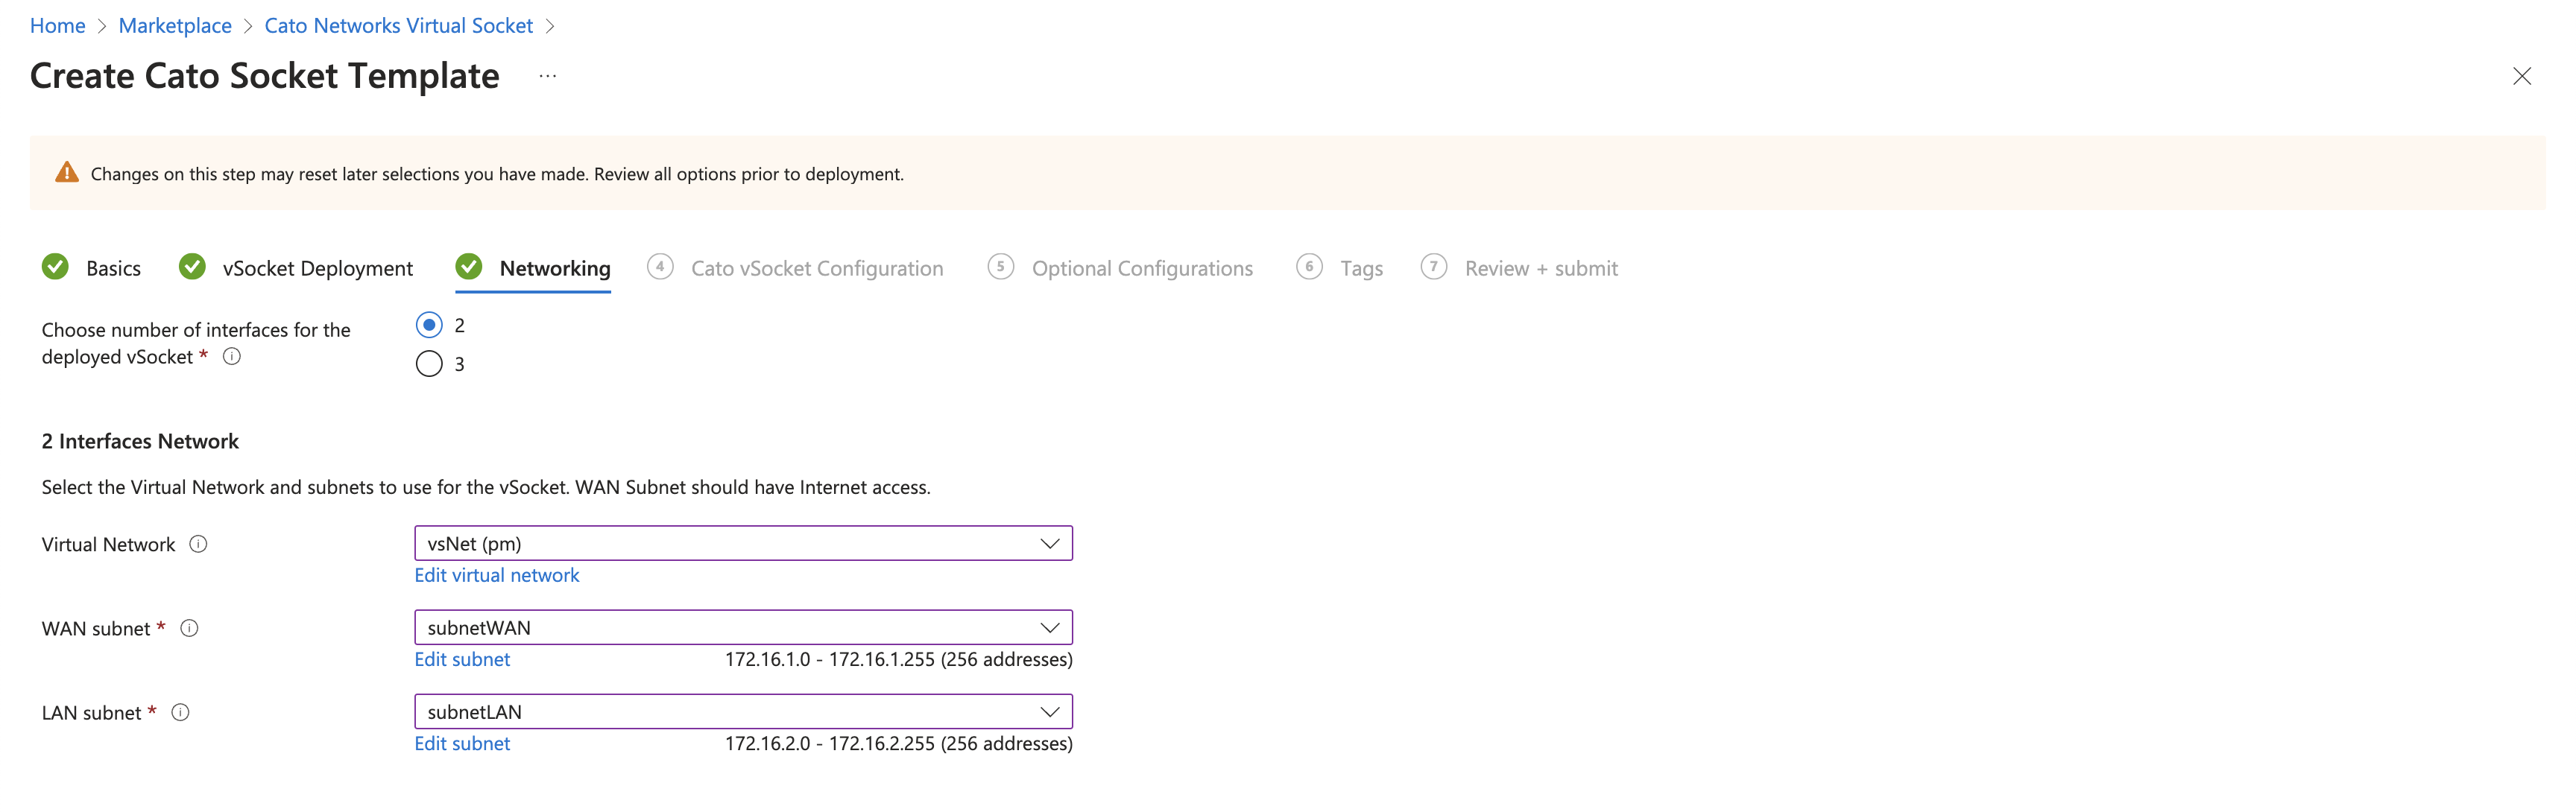Expand the LAN subnet dropdown
The image size is (2576, 812).
tap(743, 711)
